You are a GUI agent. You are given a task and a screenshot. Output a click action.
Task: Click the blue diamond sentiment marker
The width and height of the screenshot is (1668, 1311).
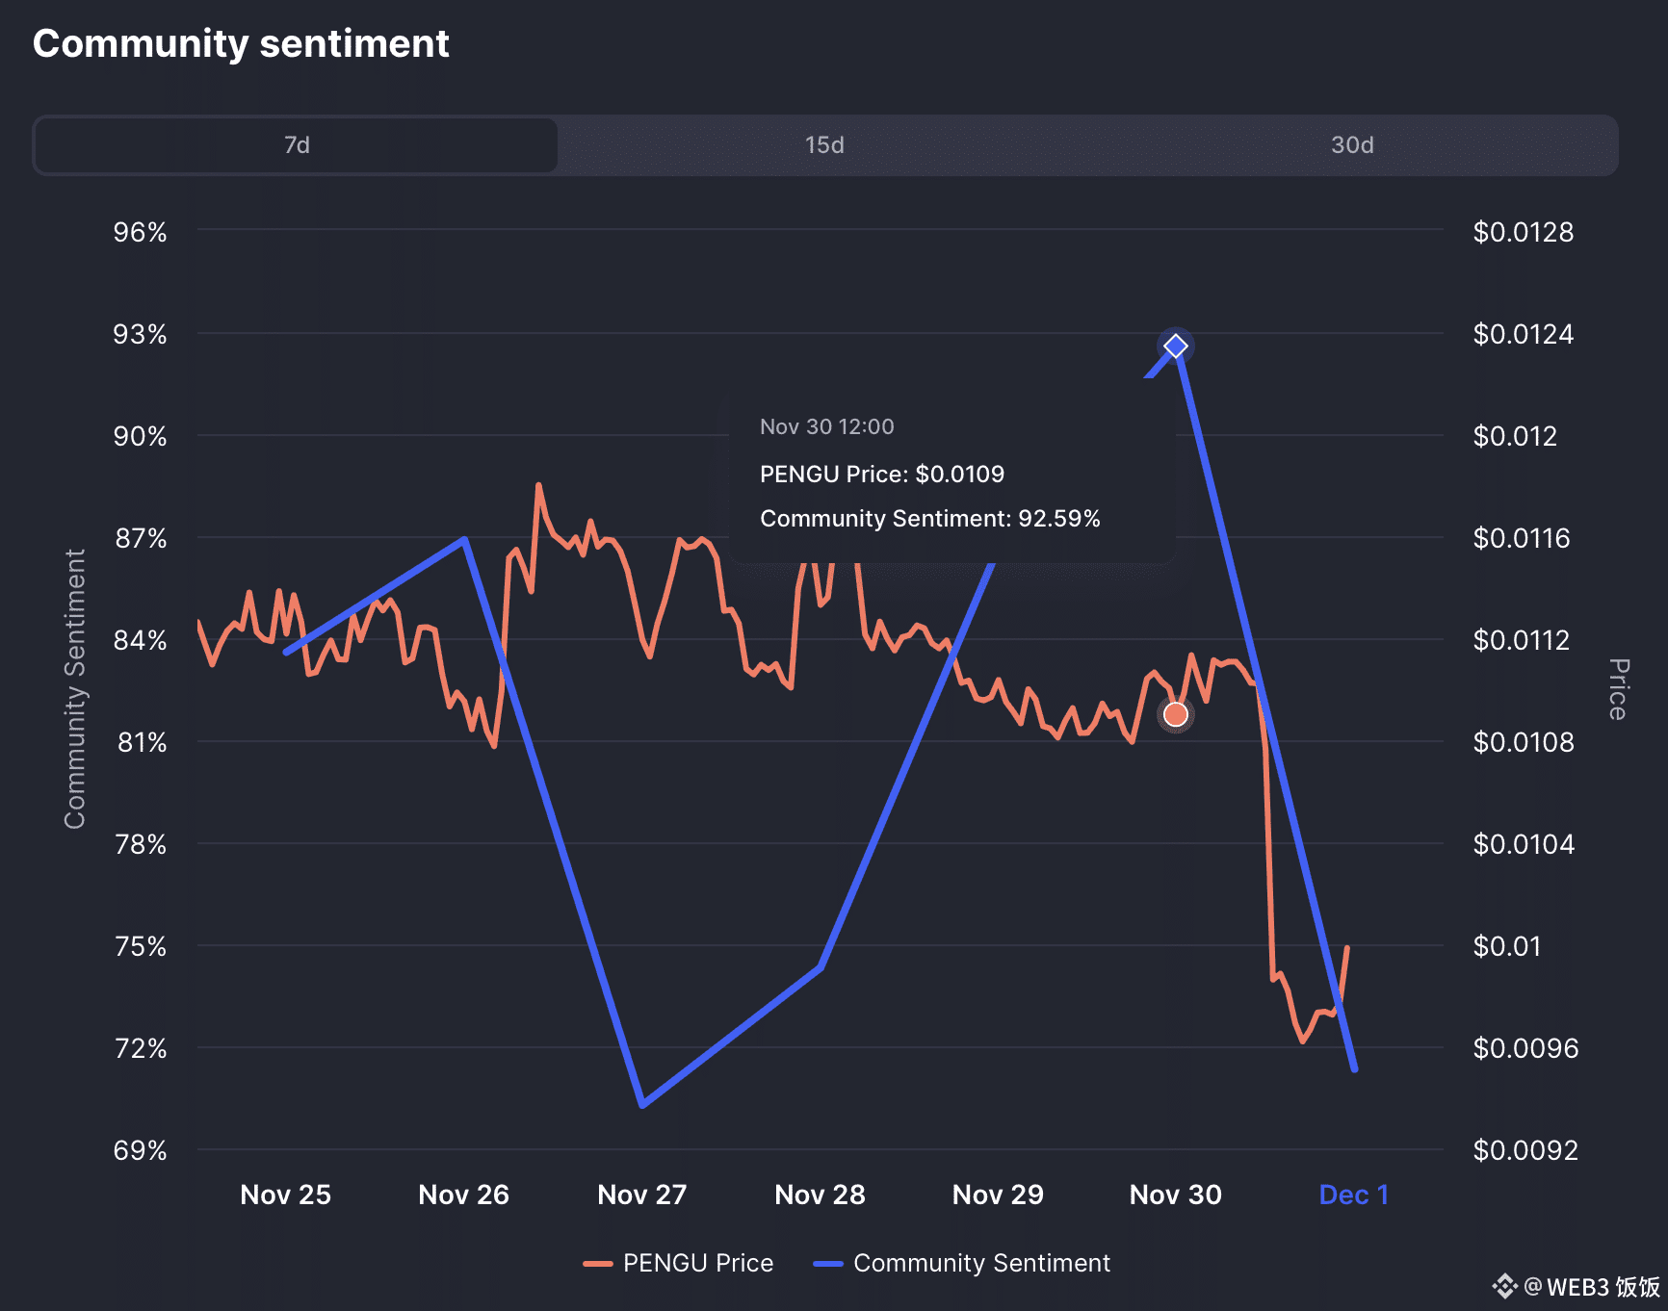[x=1175, y=347]
